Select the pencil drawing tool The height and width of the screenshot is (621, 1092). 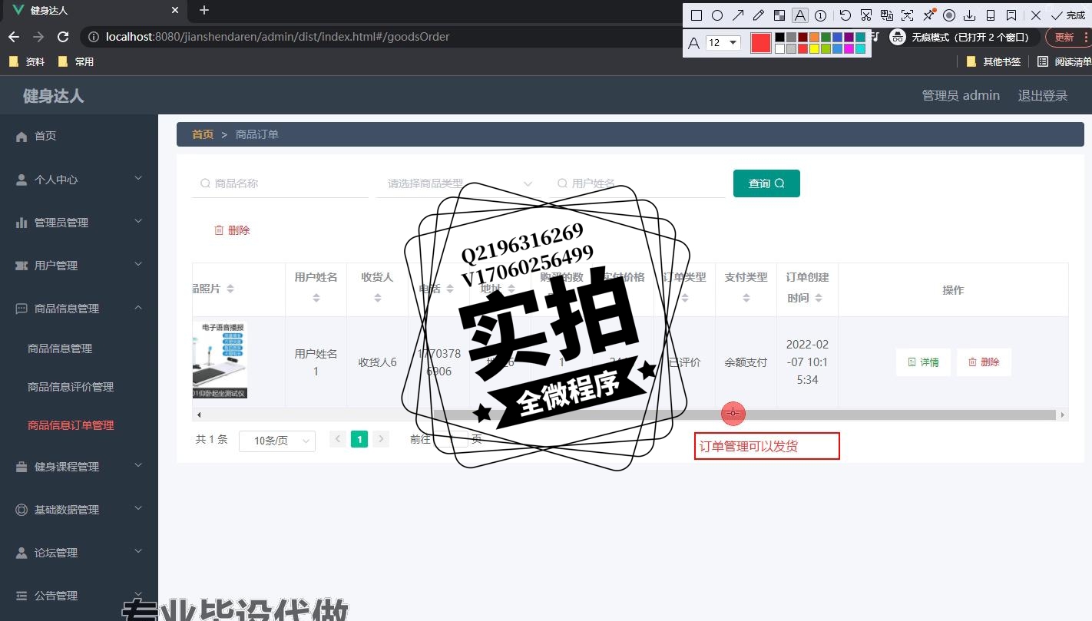[x=759, y=15]
